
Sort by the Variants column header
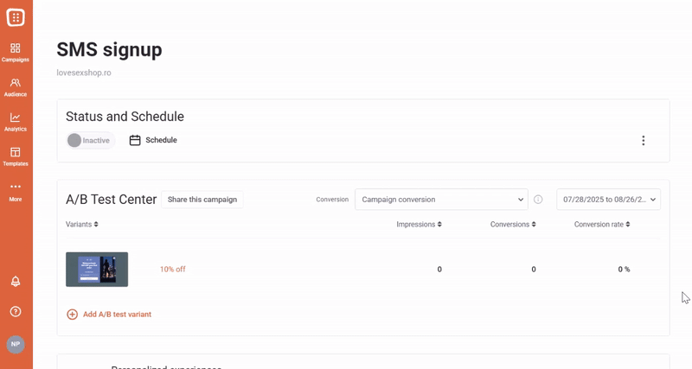tap(82, 225)
